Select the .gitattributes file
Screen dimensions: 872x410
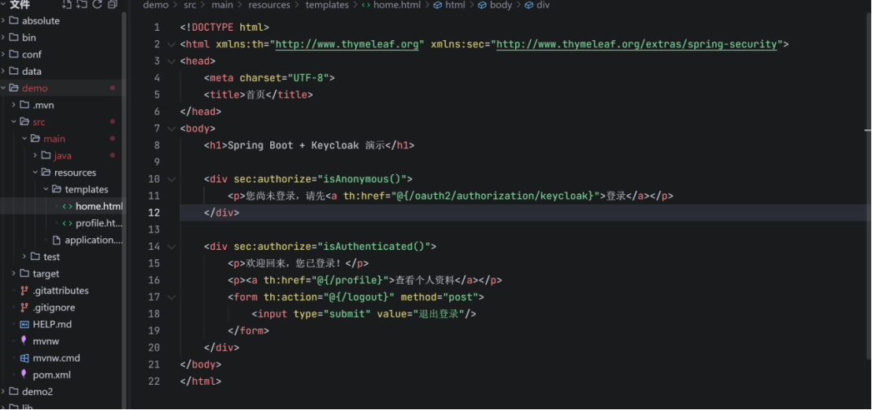[x=61, y=290]
